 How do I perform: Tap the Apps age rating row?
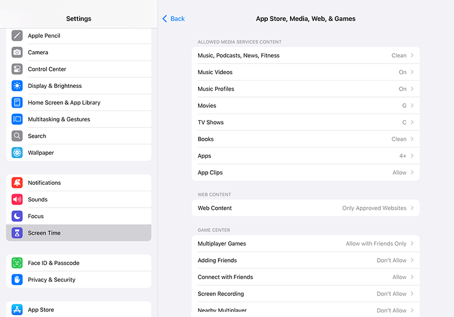pyautogui.click(x=305, y=156)
